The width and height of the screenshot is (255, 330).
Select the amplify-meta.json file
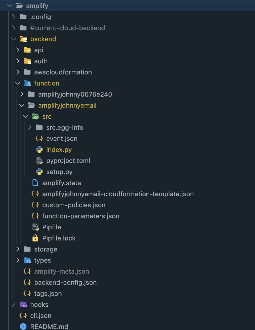coord(61,271)
